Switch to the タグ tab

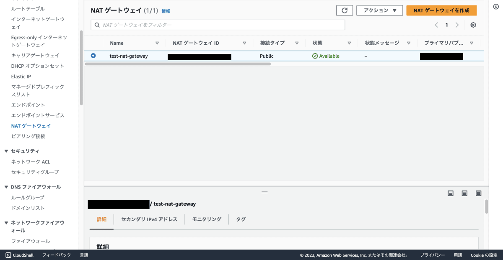click(241, 219)
